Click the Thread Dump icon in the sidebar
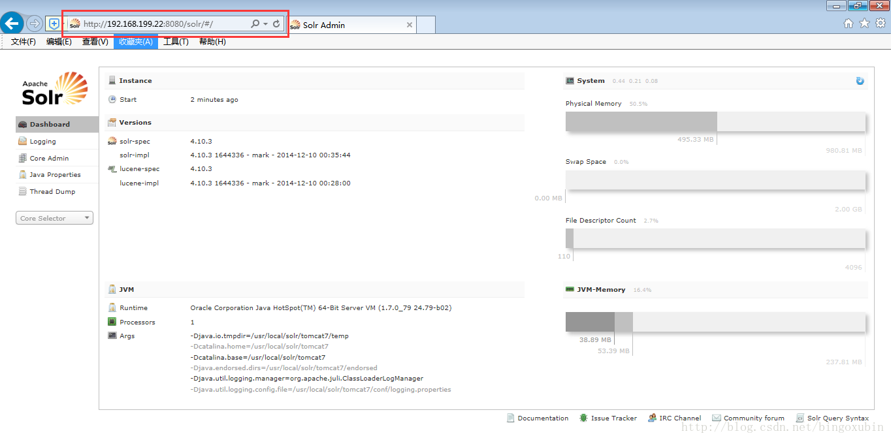This screenshot has width=891, height=440. point(23,192)
